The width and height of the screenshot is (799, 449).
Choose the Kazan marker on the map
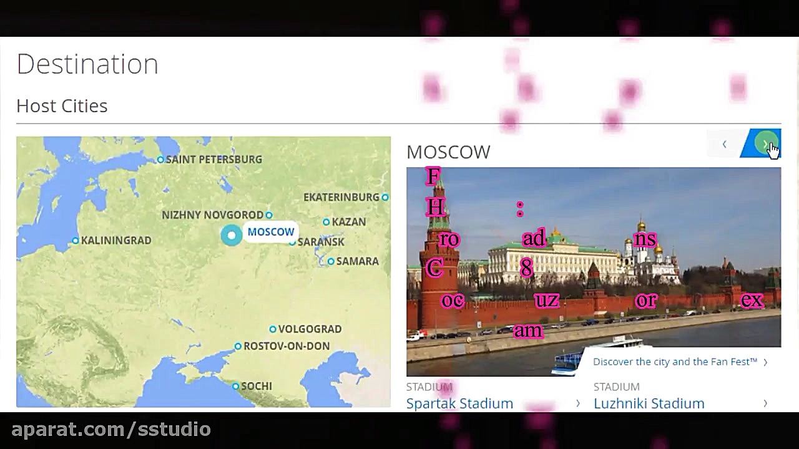[326, 222]
